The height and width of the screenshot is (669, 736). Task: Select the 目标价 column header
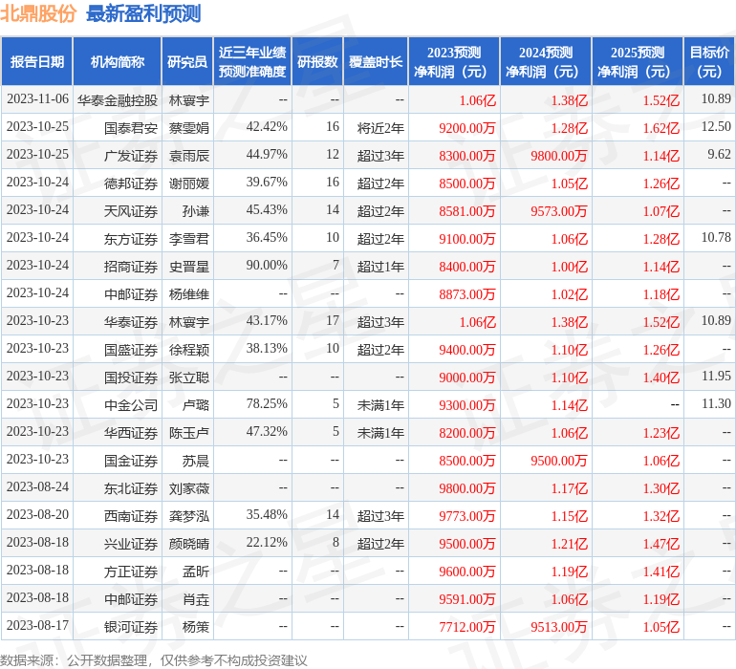[709, 61]
